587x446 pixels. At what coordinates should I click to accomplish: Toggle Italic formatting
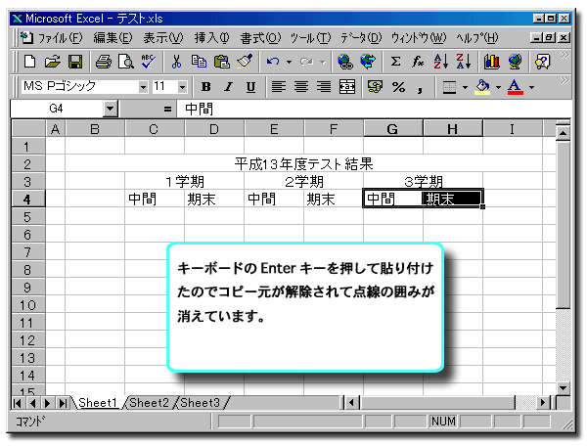click(228, 87)
